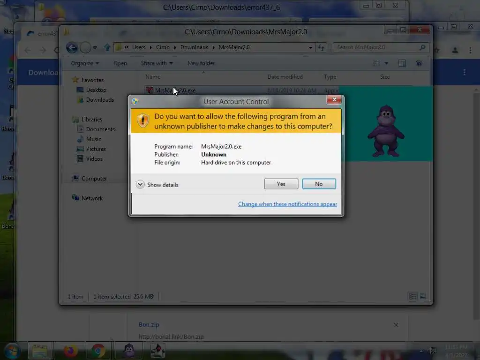Go back in the MrsMajor2.0 Explorer window
The image size is (480, 360).
(x=72, y=47)
